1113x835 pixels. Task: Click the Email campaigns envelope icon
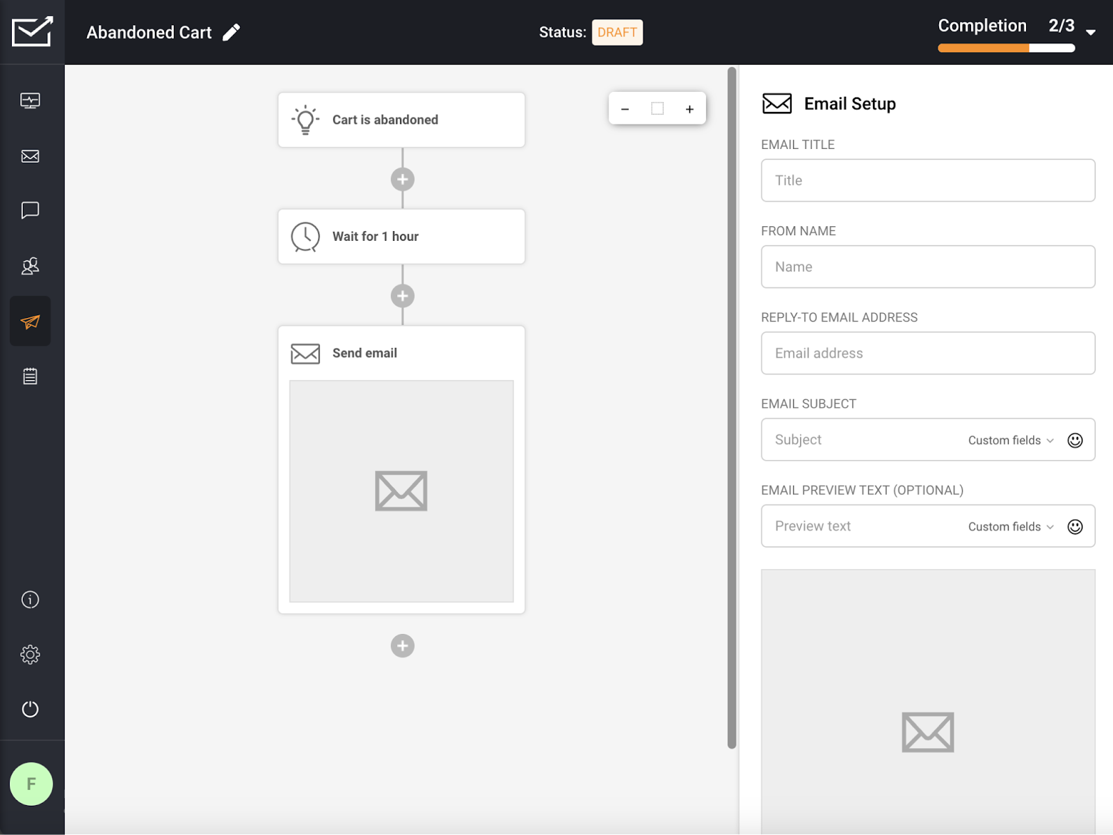pyautogui.click(x=30, y=156)
